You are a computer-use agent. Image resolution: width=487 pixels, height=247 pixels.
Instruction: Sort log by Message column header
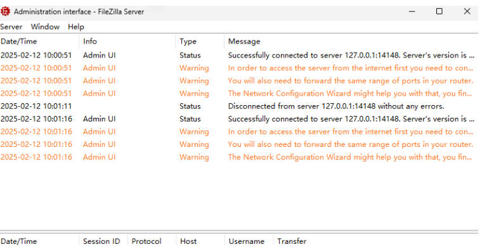pos(351,41)
